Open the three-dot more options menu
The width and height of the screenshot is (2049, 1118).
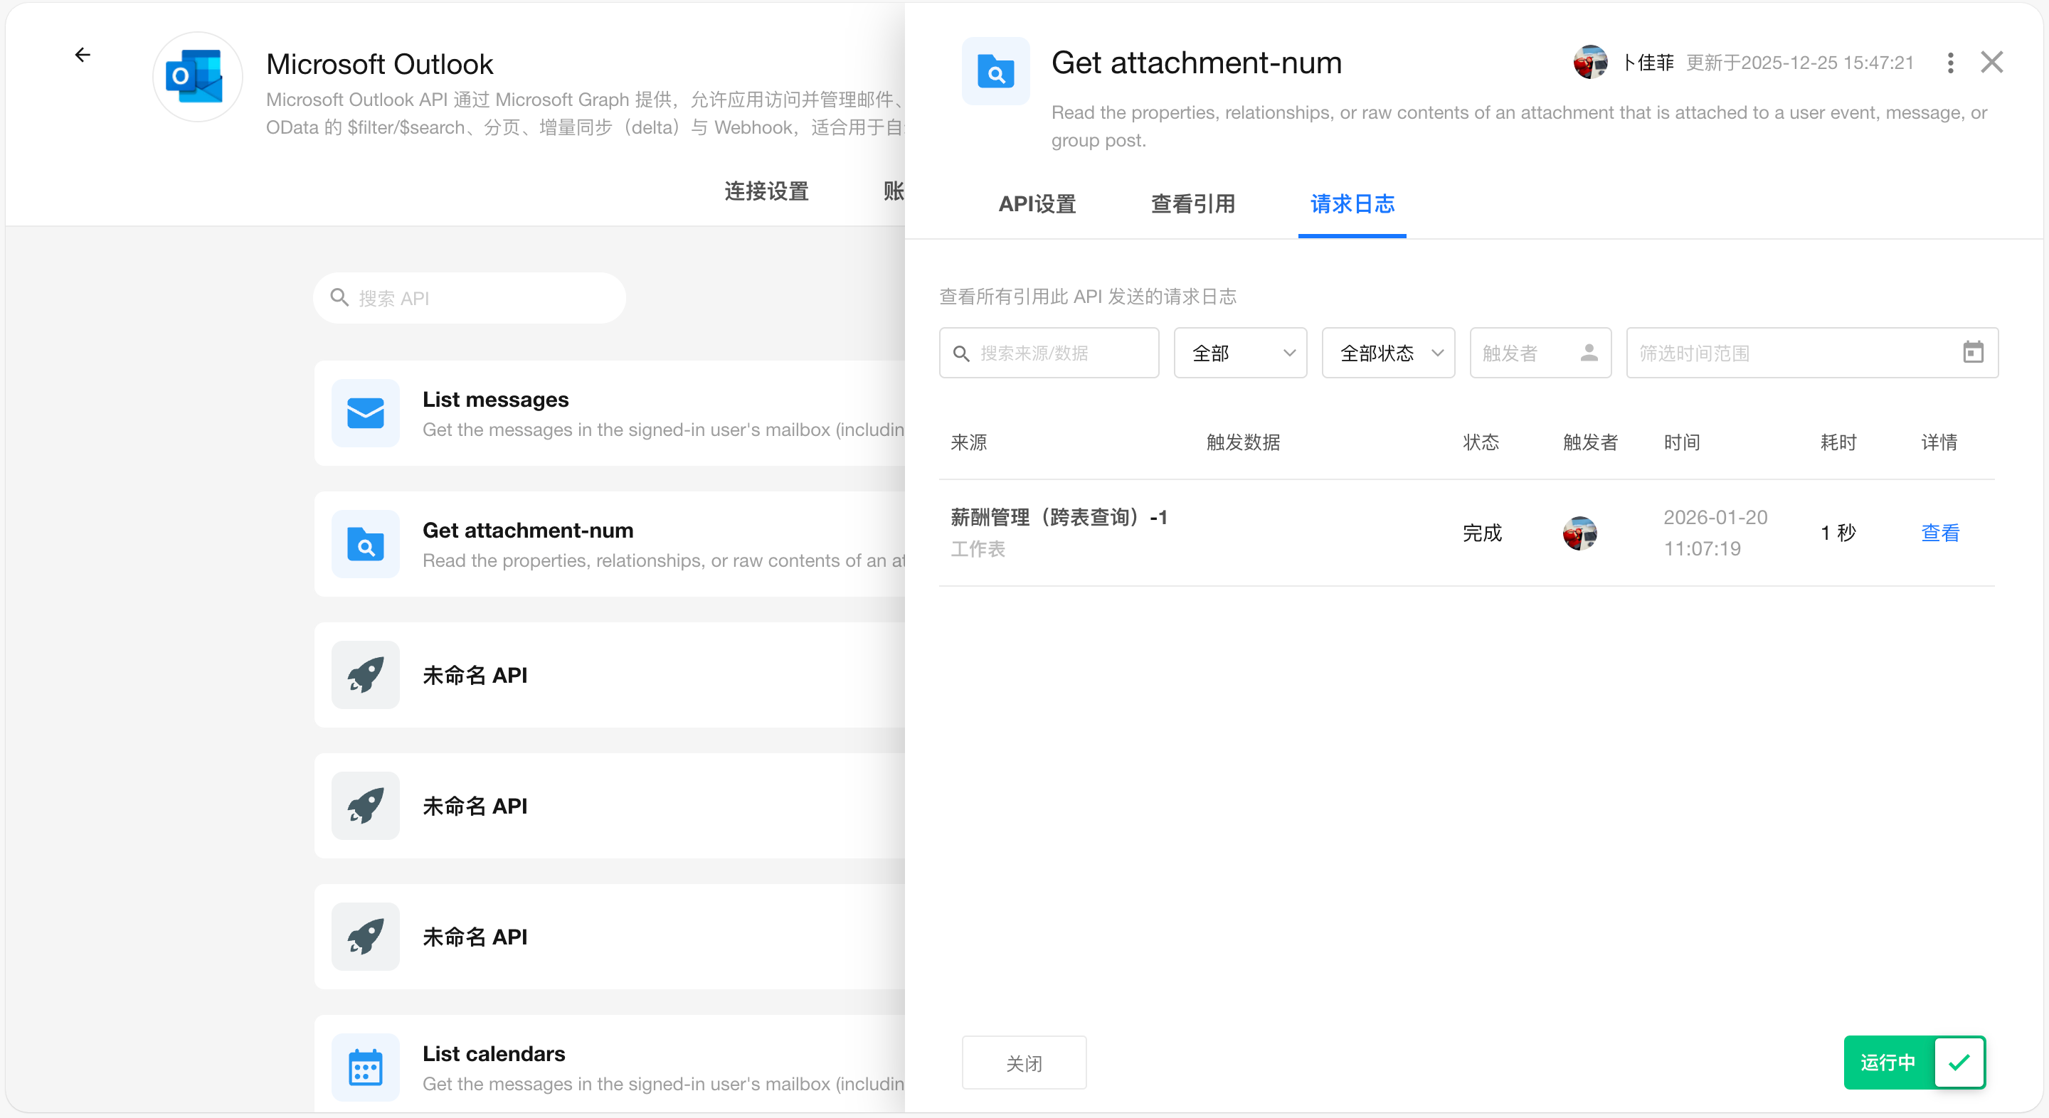pyautogui.click(x=1949, y=63)
